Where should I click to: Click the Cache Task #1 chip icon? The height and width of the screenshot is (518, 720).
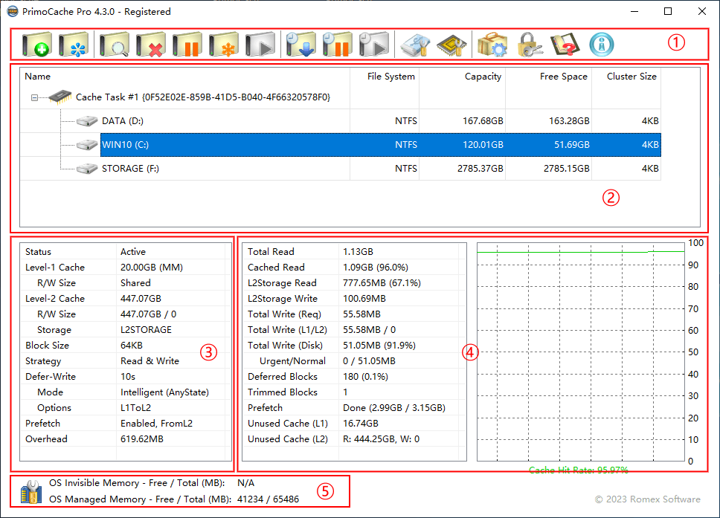(x=60, y=97)
